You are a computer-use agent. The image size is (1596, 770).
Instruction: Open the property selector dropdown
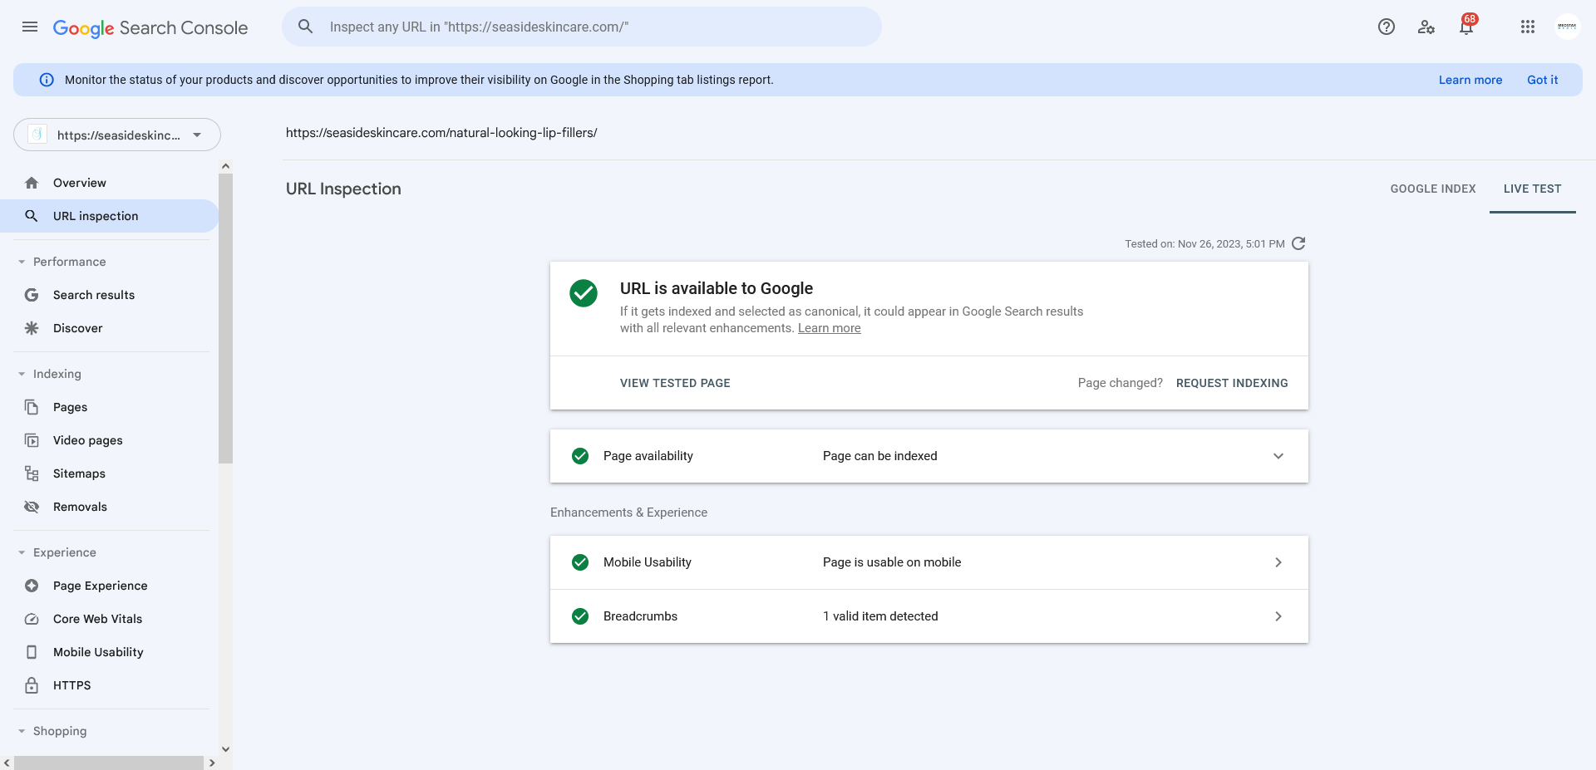coord(117,135)
